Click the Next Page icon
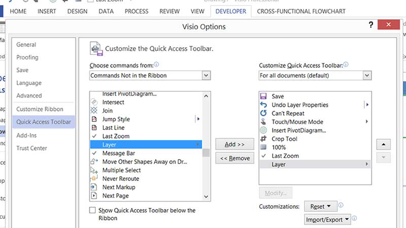Viewport: 406px width, 228px height. tap(94, 196)
